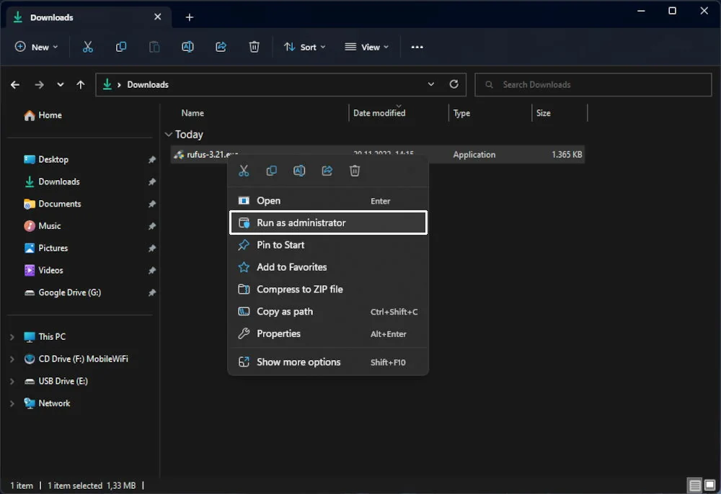The image size is (721, 494).
Task: Select Compress to ZIP file
Action: [328, 289]
